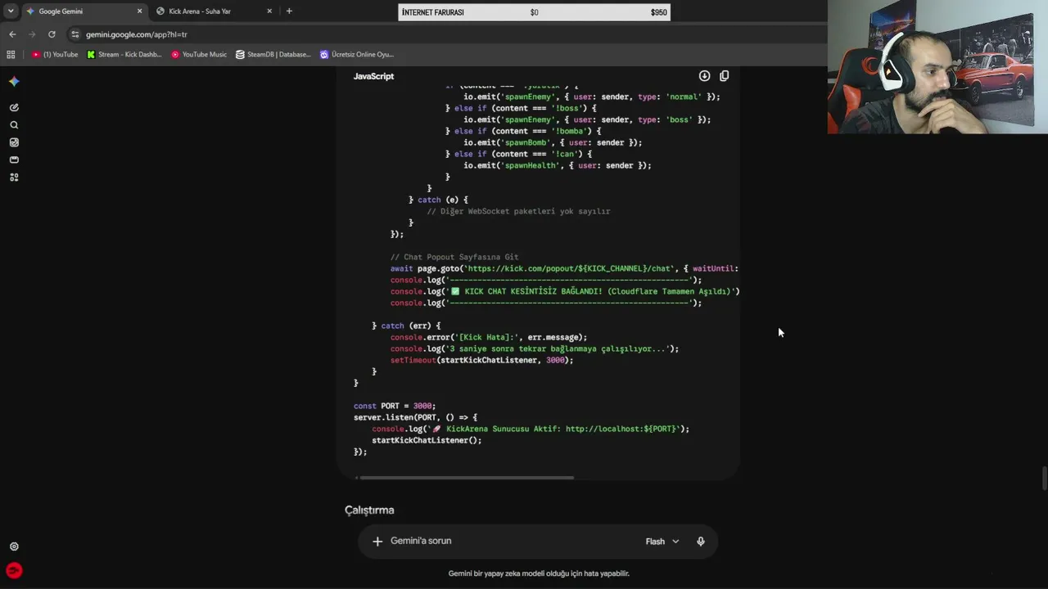Viewport: 1048px width, 589px height.
Task: Open the (1) YouTube bookmark
Action: (x=55, y=55)
